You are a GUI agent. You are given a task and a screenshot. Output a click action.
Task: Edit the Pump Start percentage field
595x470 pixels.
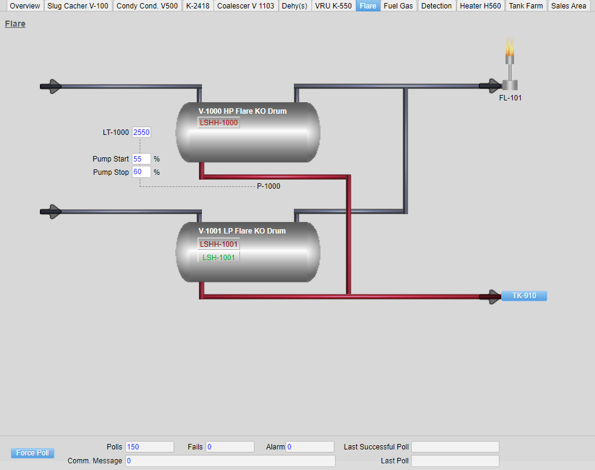pos(141,158)
